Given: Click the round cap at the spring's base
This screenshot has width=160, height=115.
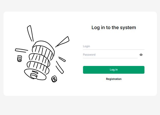Looking at the screenshot, I should point(34,75).
